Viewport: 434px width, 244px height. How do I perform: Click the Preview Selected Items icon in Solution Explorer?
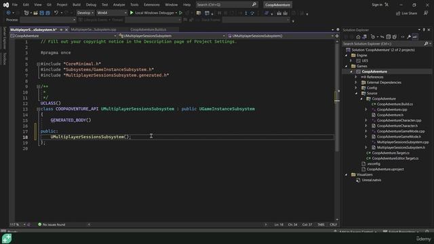[x=415, y=37]
